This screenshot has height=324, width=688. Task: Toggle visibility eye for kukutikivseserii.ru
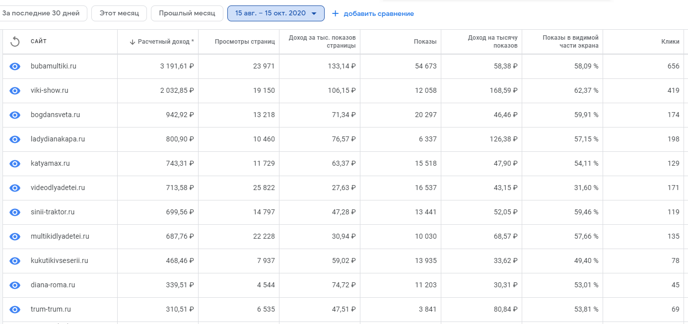click(x=15, y=260)
